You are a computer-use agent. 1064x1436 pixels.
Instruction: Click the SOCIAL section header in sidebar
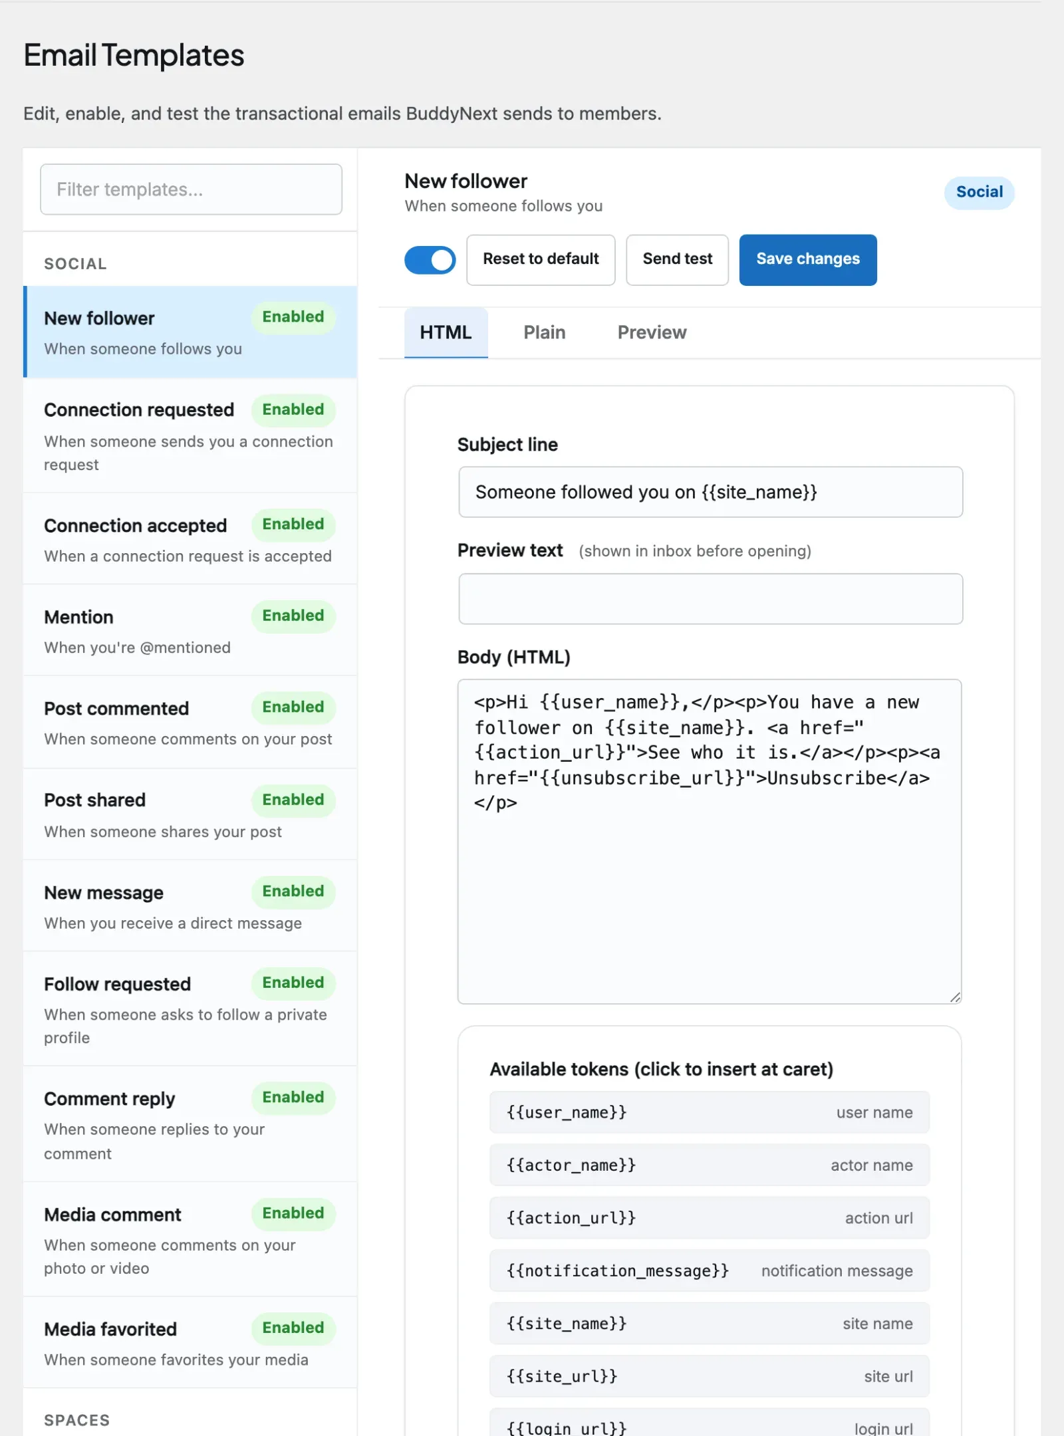(x=75, y=264)
